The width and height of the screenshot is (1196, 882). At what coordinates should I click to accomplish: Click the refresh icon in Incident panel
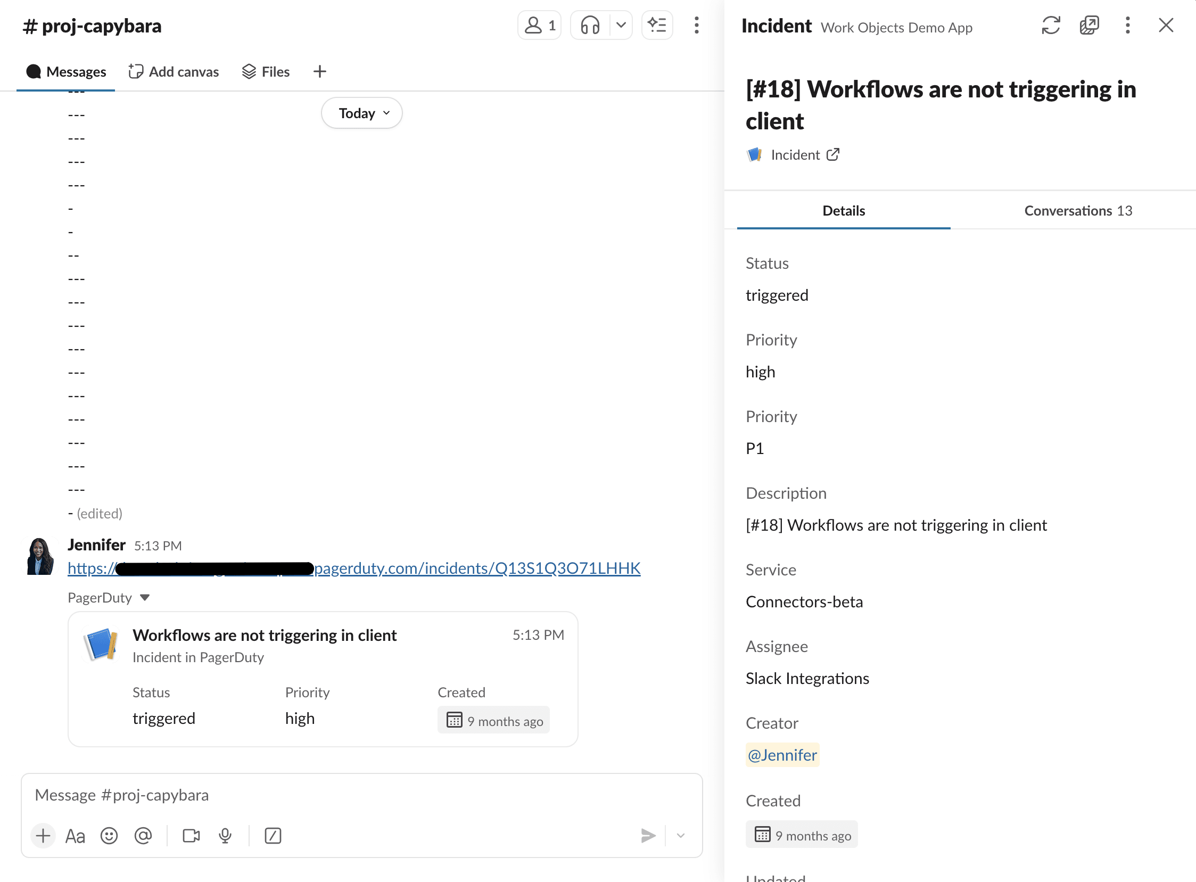pyautogui.click(x=1050, y=25)
